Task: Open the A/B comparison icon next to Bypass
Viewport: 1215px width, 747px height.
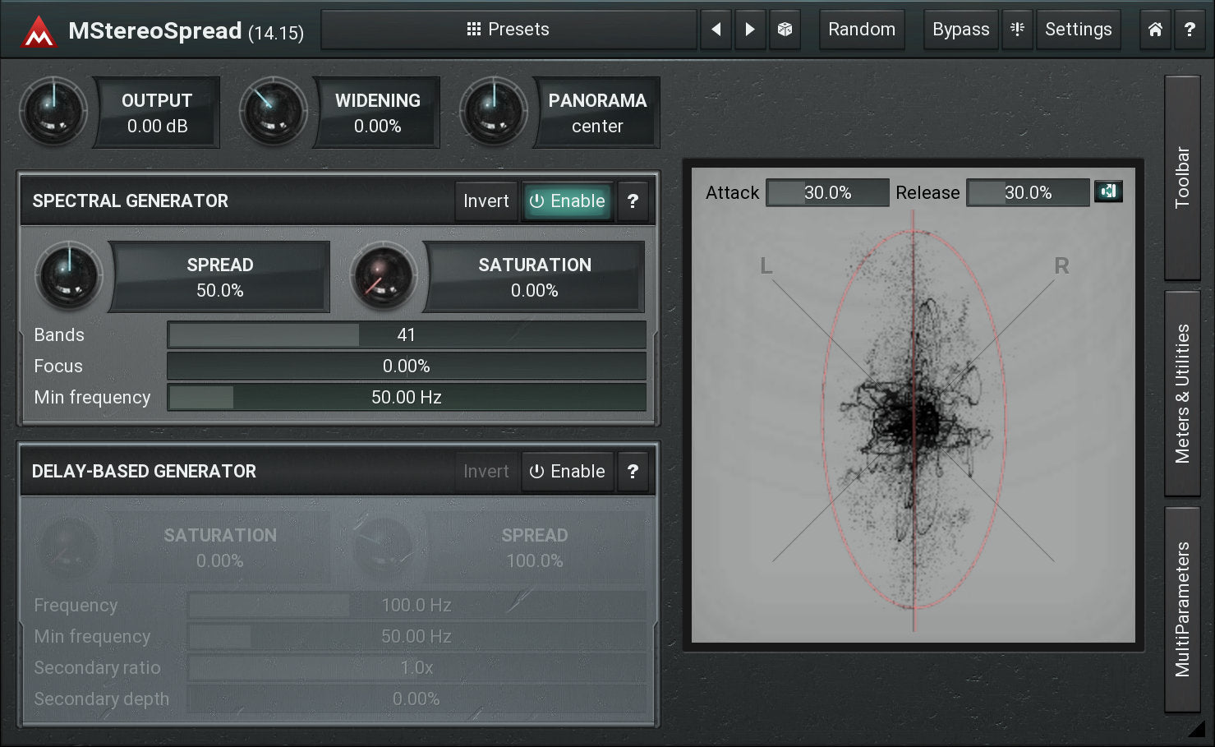Action: tap(1017, 30)
